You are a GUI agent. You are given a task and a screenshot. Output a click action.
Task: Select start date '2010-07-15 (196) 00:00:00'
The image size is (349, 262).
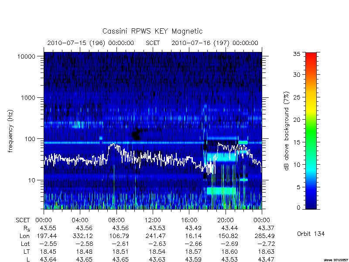tap(91, 43)
